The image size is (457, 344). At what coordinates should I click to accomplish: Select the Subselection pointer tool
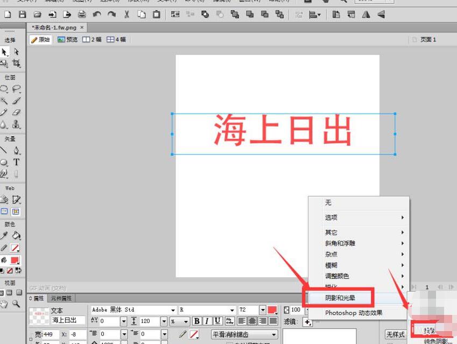16,52
